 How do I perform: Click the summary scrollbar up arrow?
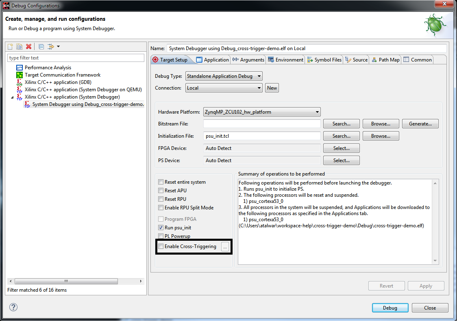pos(435,183)
